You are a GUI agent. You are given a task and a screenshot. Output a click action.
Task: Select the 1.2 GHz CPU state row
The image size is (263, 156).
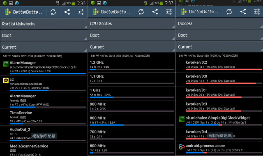[131, 65]
